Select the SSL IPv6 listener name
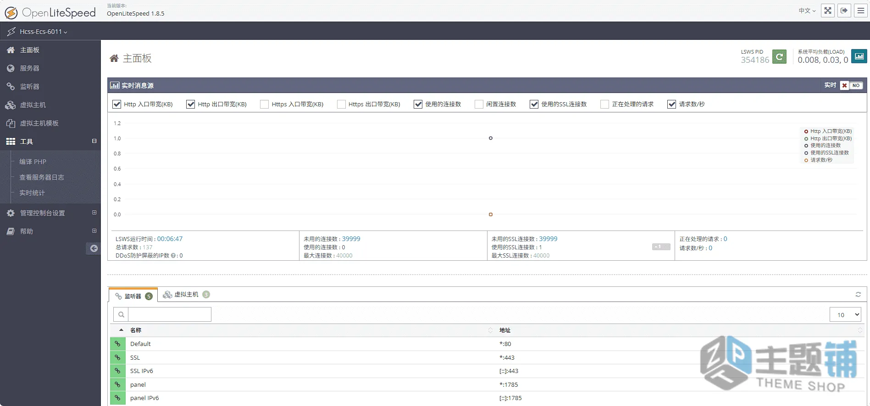 click(142, 371)
